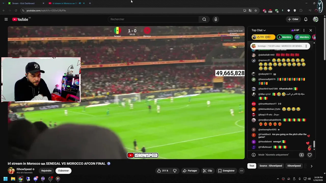Open the YouTube guide hamburger menu
Viewport: 326px width, 183px height.
point(6,19)
